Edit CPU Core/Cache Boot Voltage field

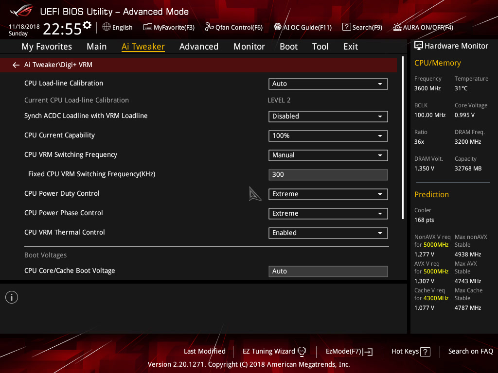[328, 271]
